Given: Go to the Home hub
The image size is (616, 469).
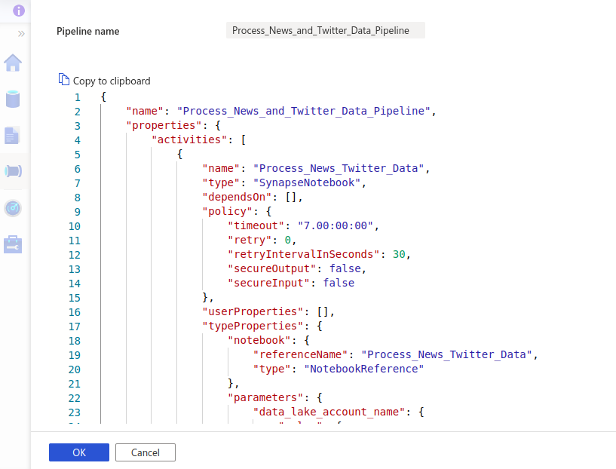Looking at the screenshot, I should [13, 63].
